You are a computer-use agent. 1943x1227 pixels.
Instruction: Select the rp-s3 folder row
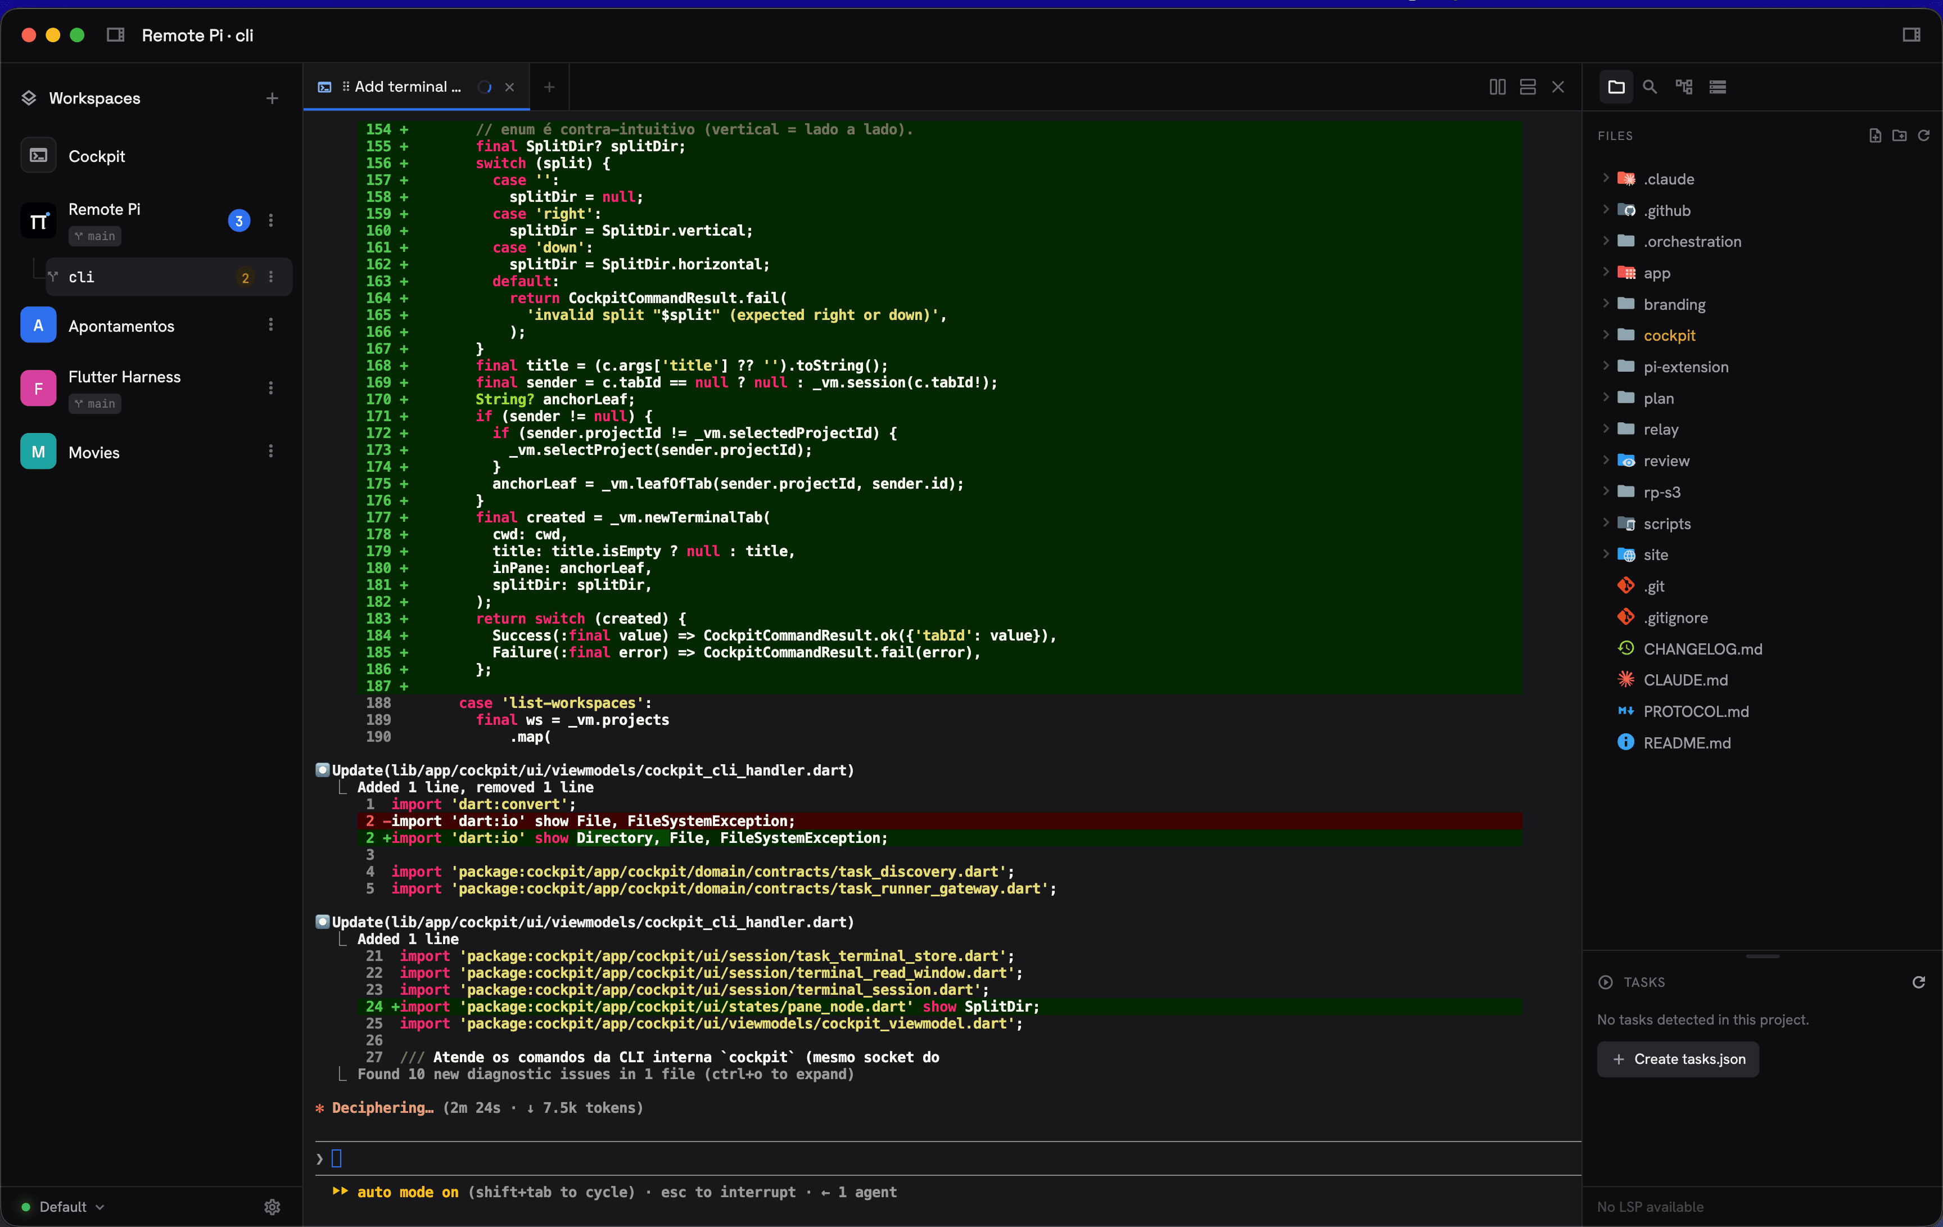1763,491
